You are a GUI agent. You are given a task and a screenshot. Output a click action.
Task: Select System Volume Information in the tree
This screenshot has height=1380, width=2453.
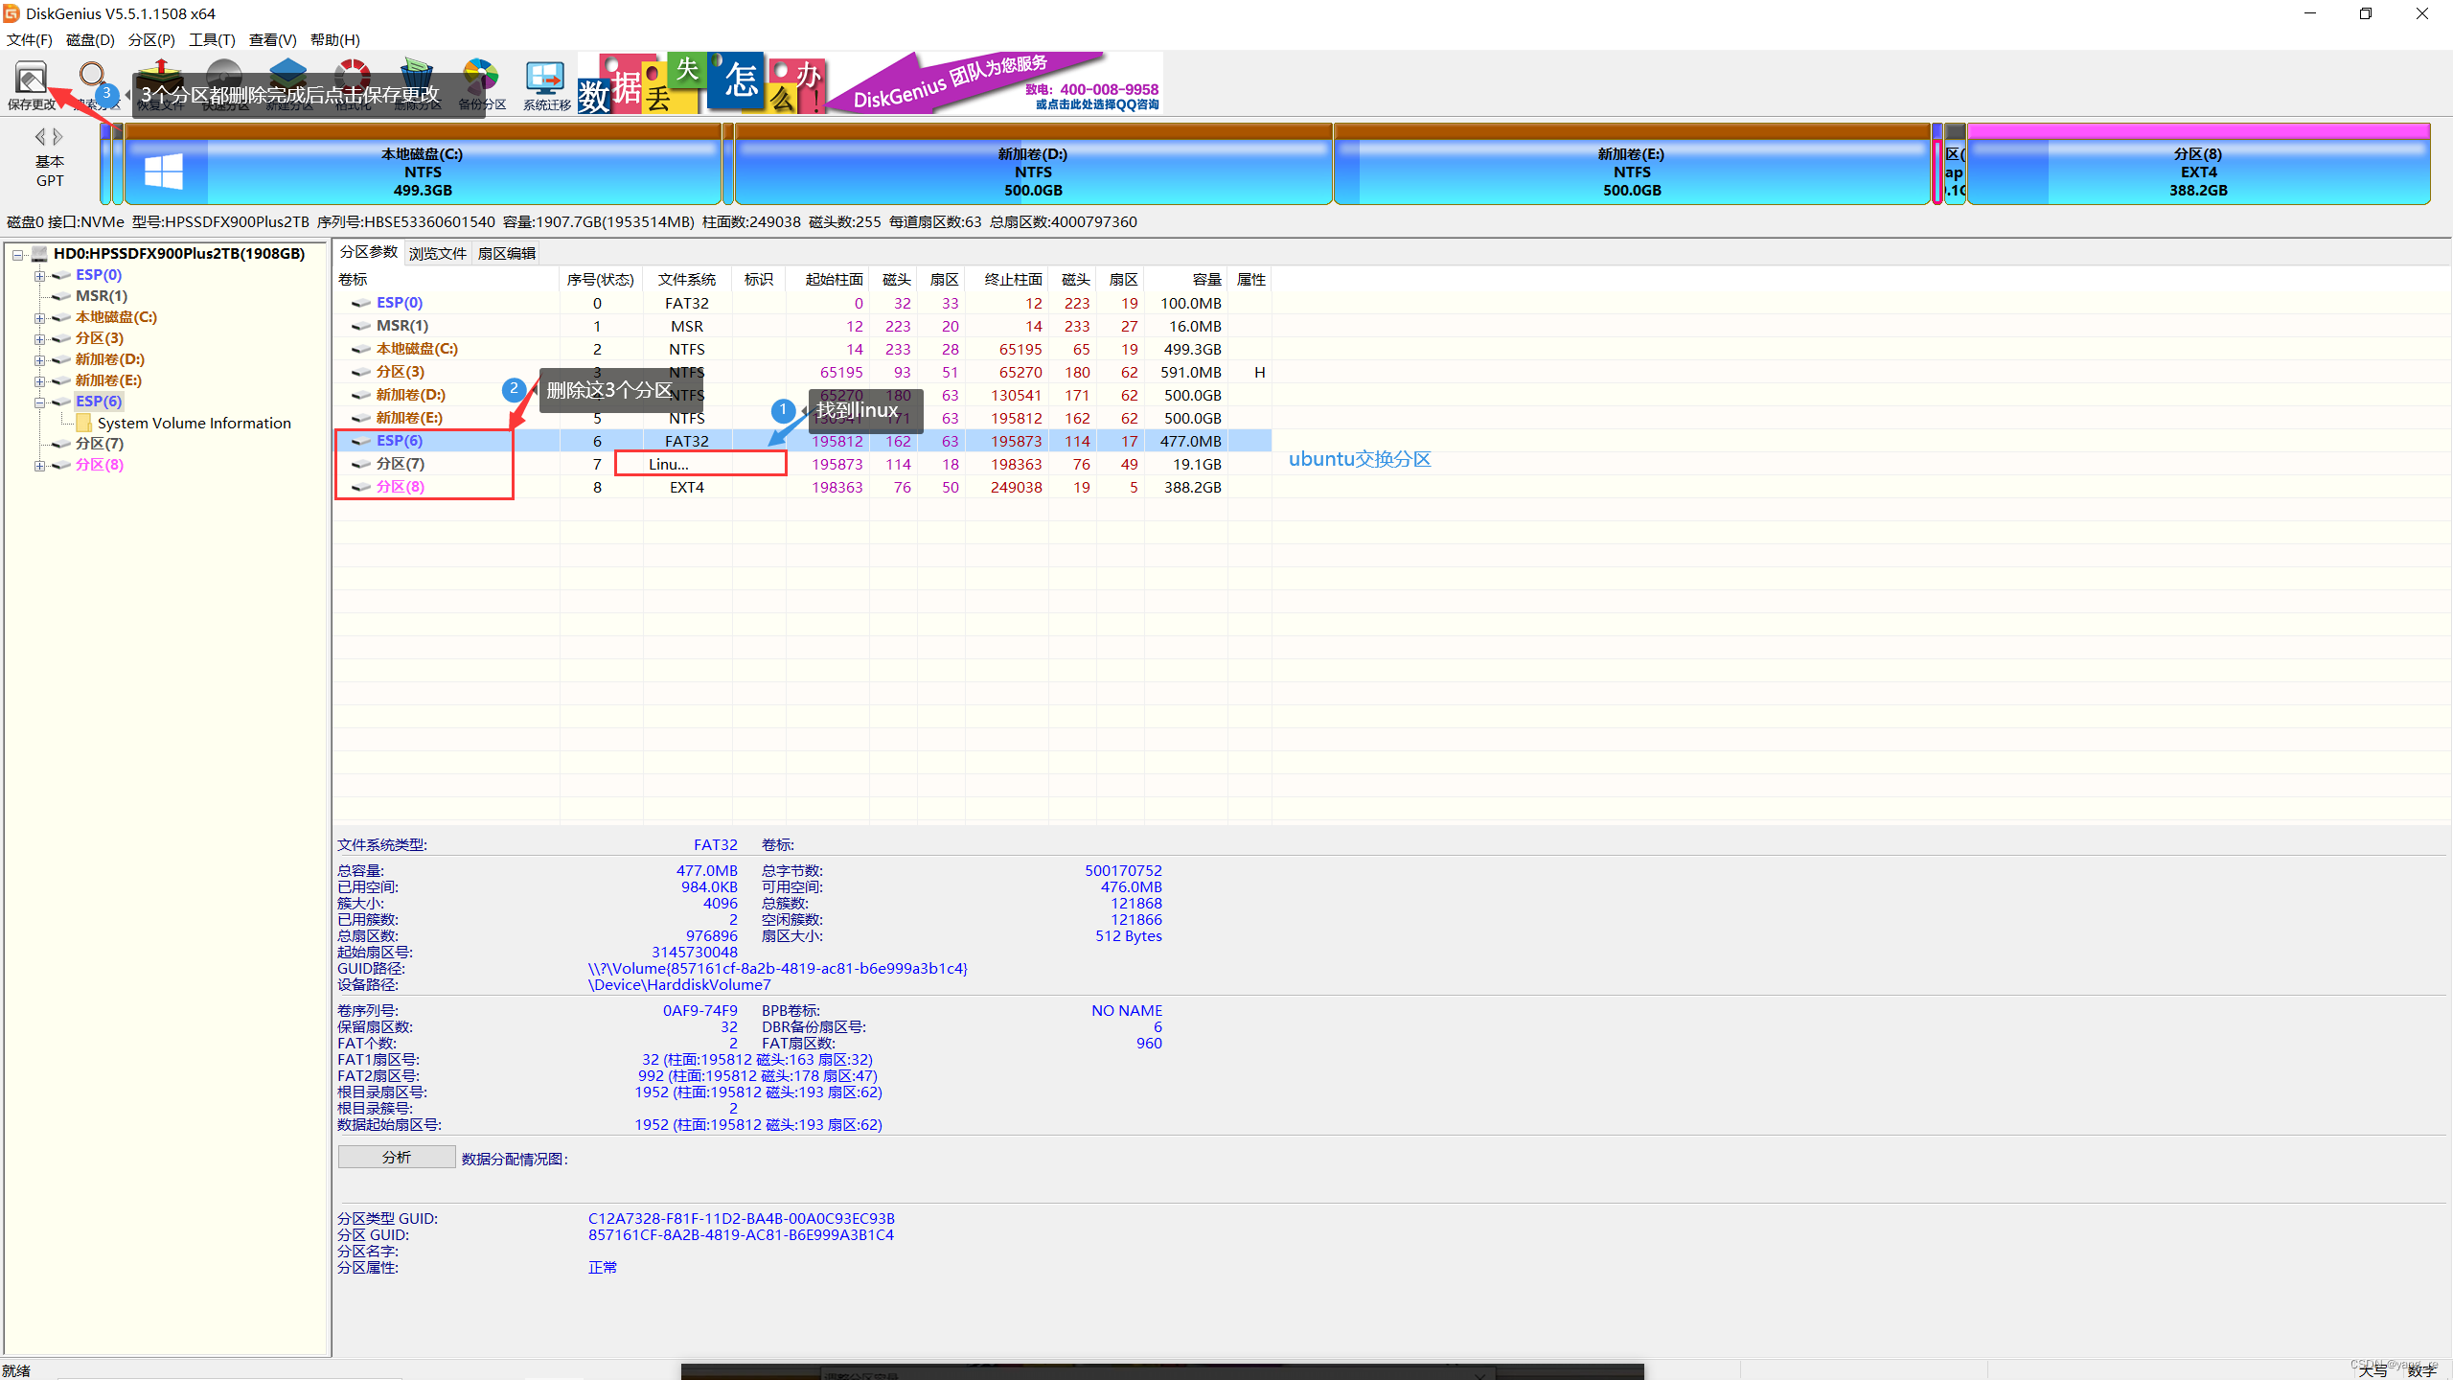pyautogui.click(x=195, y=423)
